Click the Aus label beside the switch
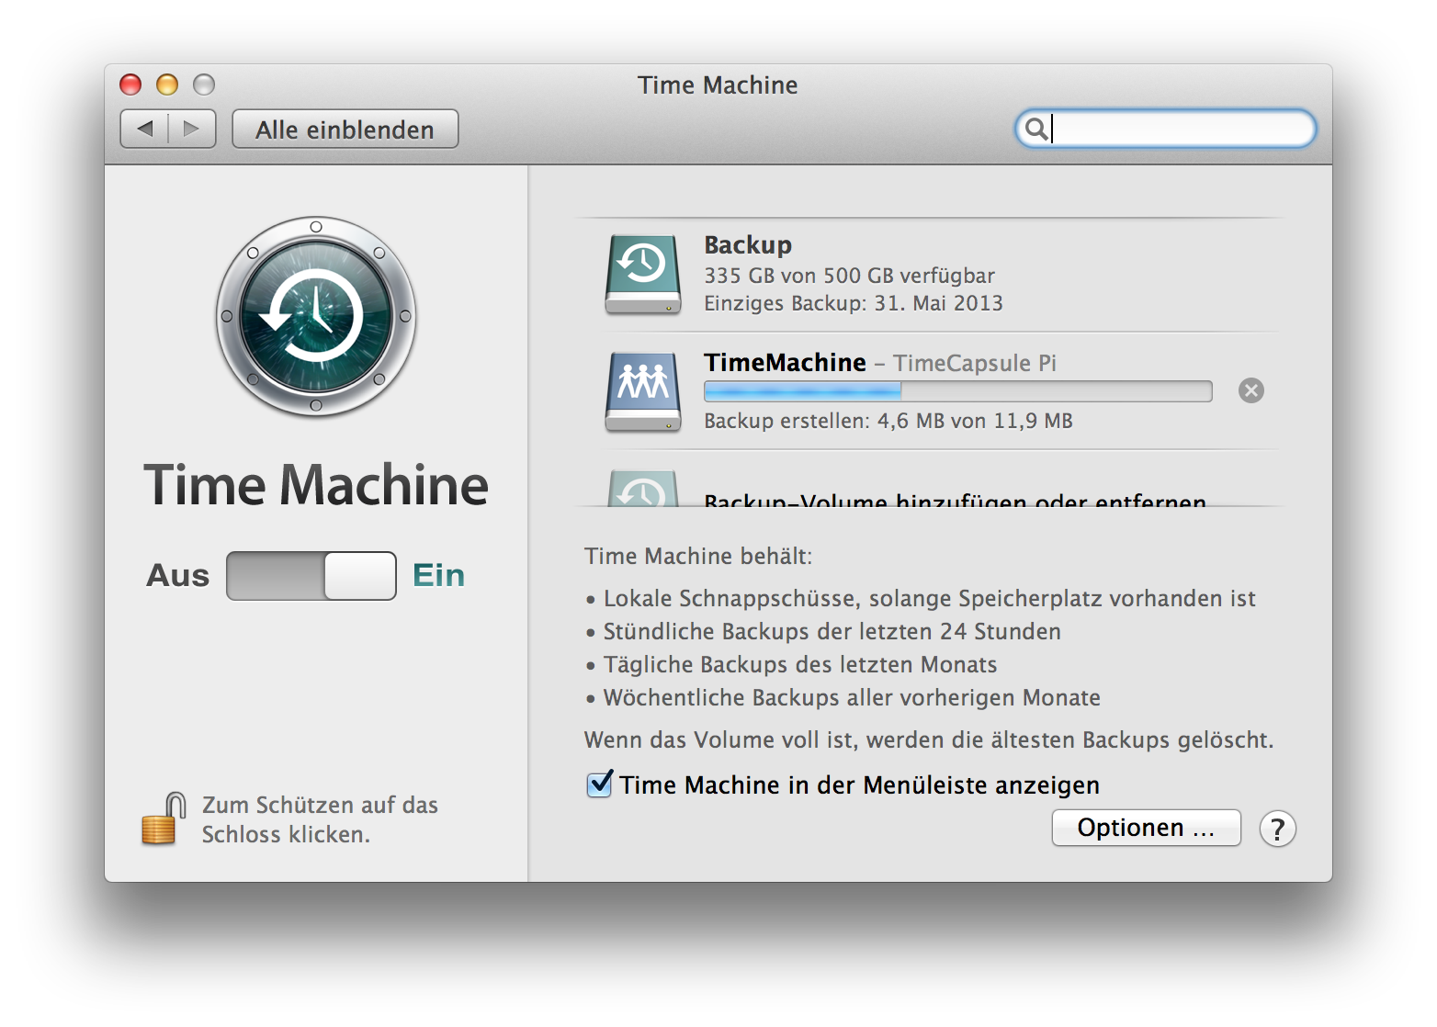Viewport: 1437px width, 1027px height. click(177, 575)
